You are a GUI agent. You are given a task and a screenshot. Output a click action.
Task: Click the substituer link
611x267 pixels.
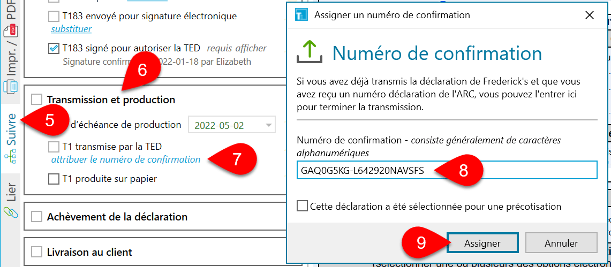[x=71, y=29]
